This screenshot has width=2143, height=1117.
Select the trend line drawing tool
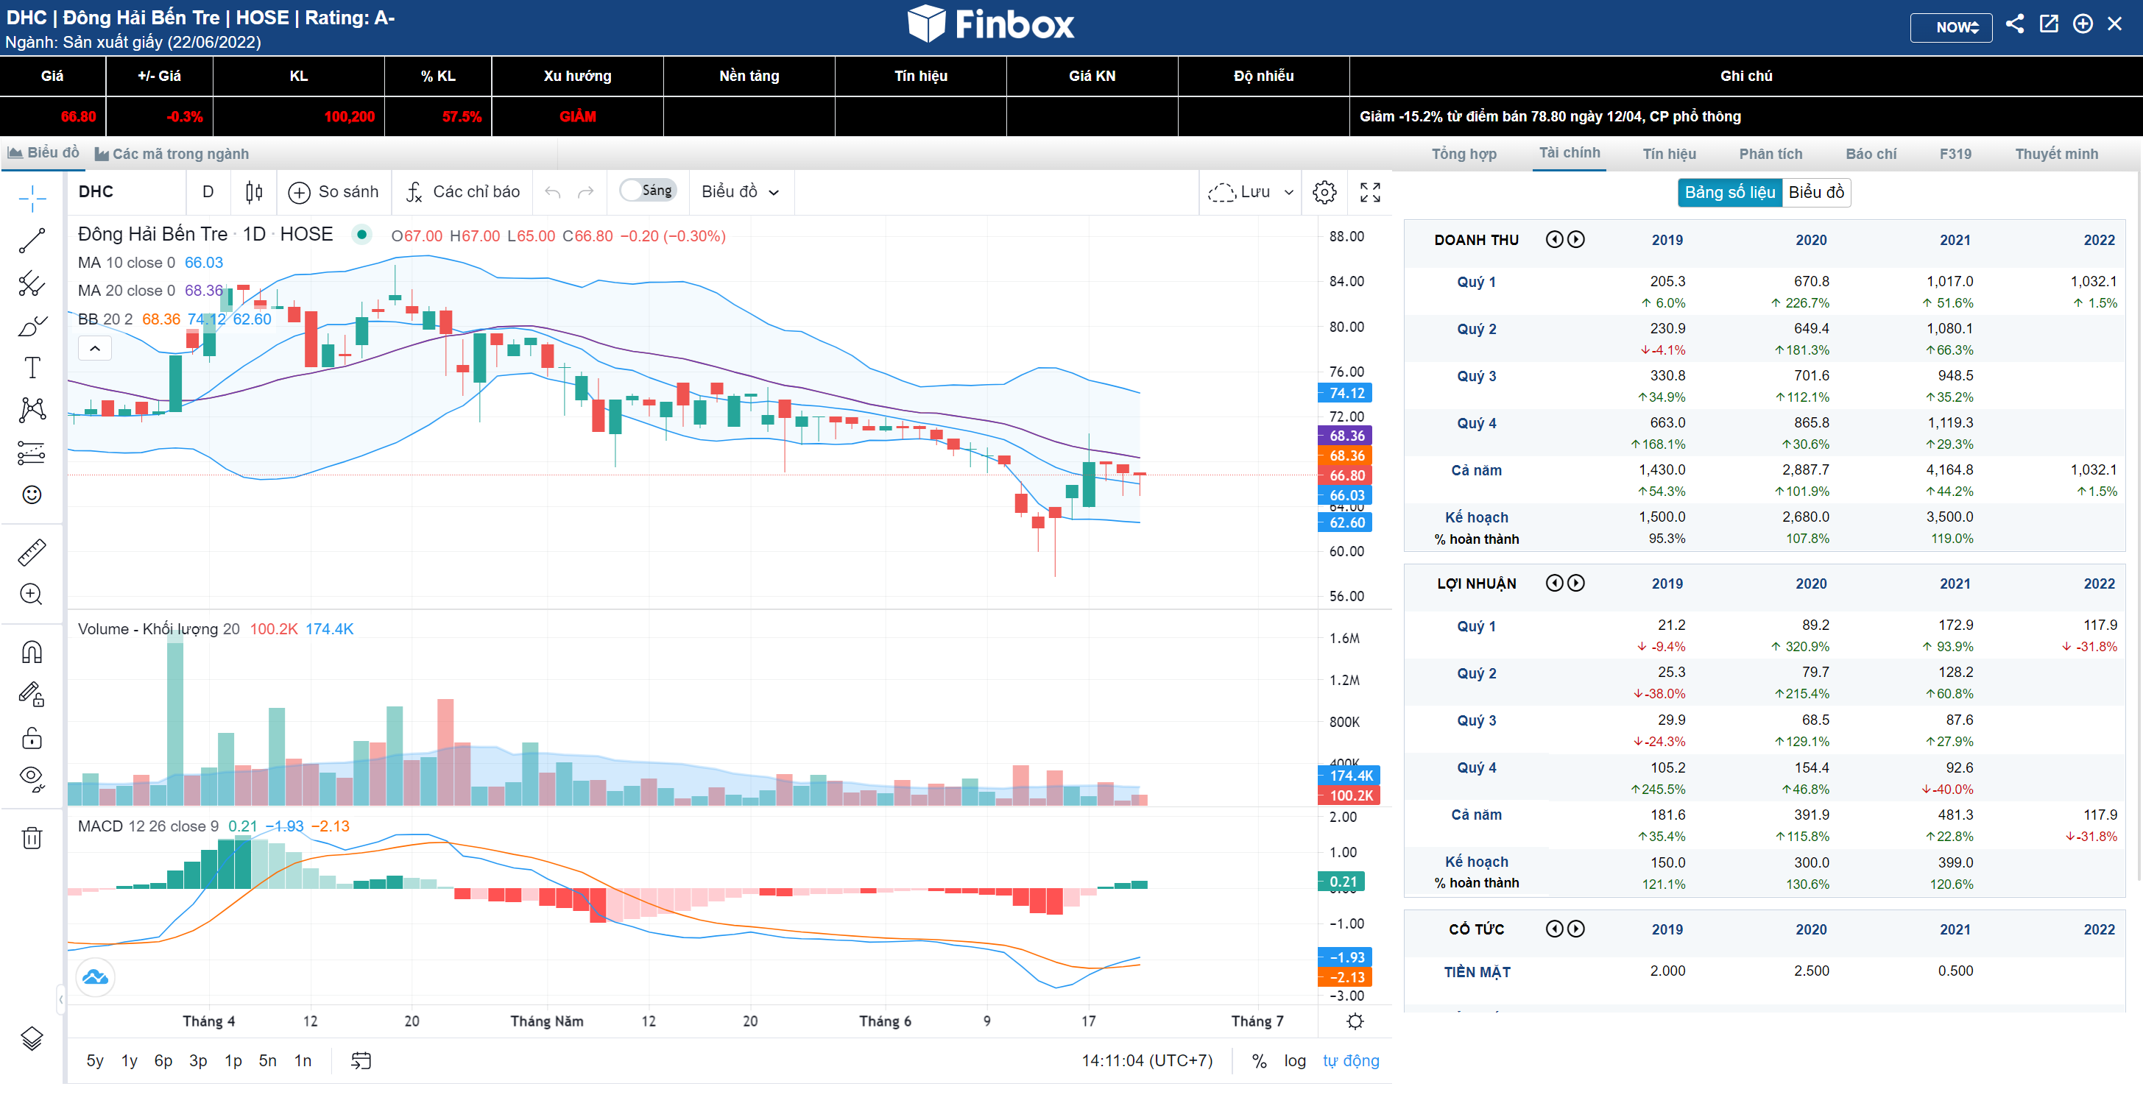click(x=32, y=241)
